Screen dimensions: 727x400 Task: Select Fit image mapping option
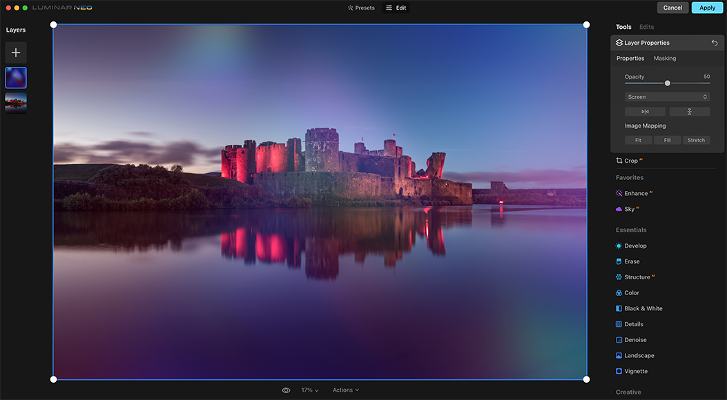click(x=638, y=140)
